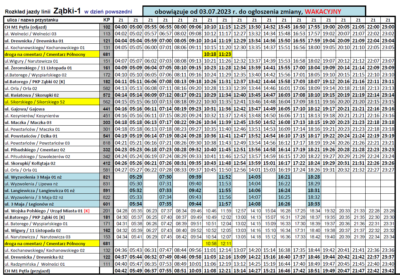400x275 pixels.
Task: Select 'ul.Batorego / PKP Ząbki 01 [K]' stop
Action: [x=34, y=217]
